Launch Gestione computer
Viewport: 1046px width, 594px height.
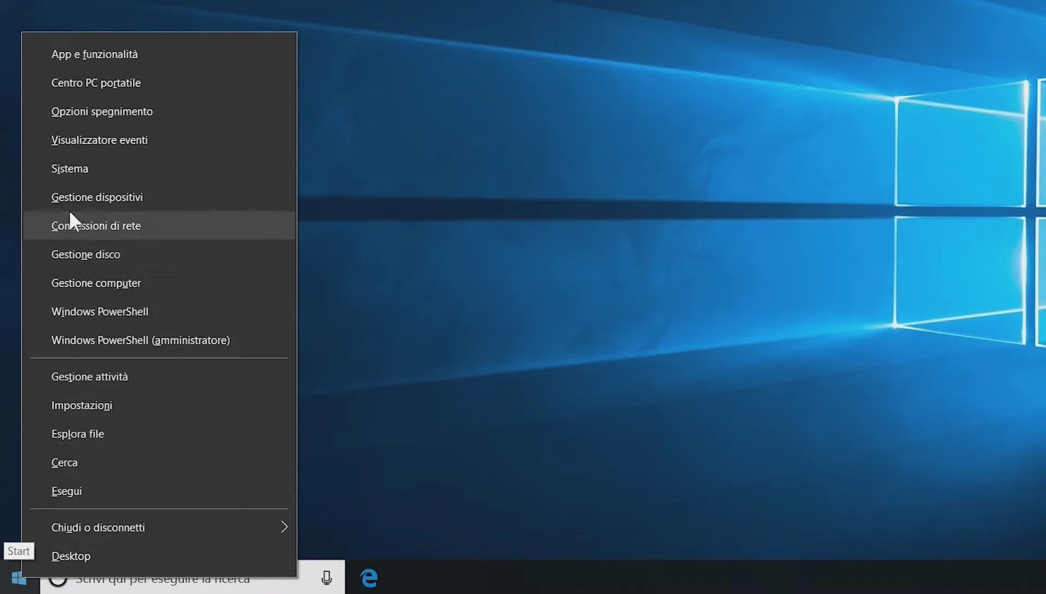point(96,283)
